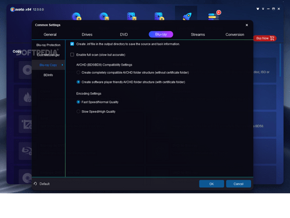Choose Slow Speed/High Quality encoding
This screenshot has height=218, width=290.
point(78,112)
